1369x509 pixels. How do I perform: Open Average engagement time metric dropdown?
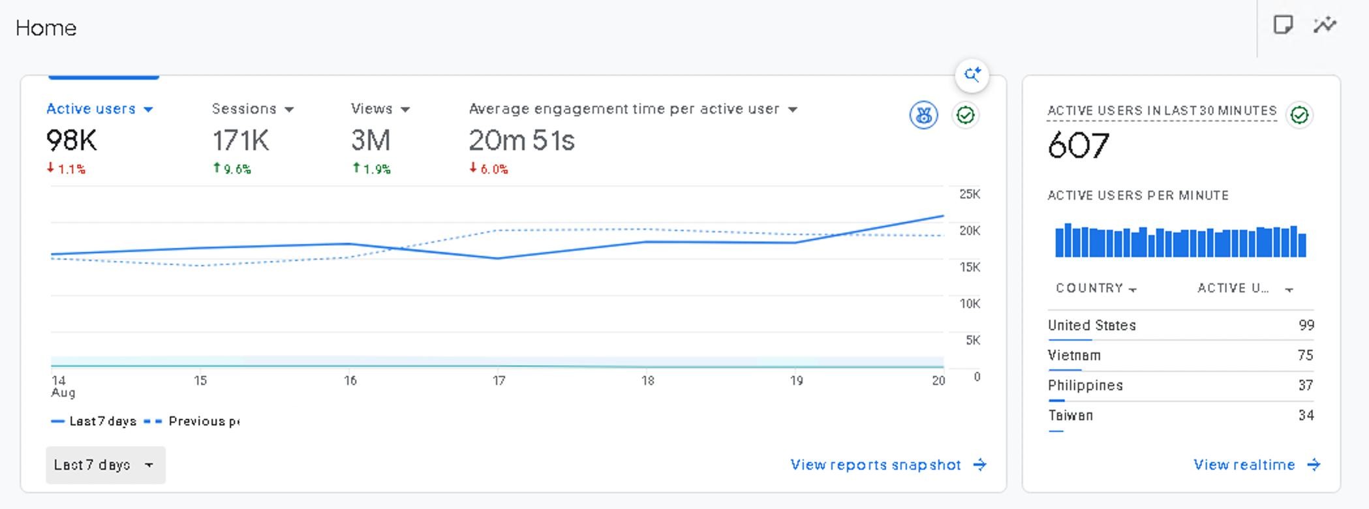coord(633,109)
